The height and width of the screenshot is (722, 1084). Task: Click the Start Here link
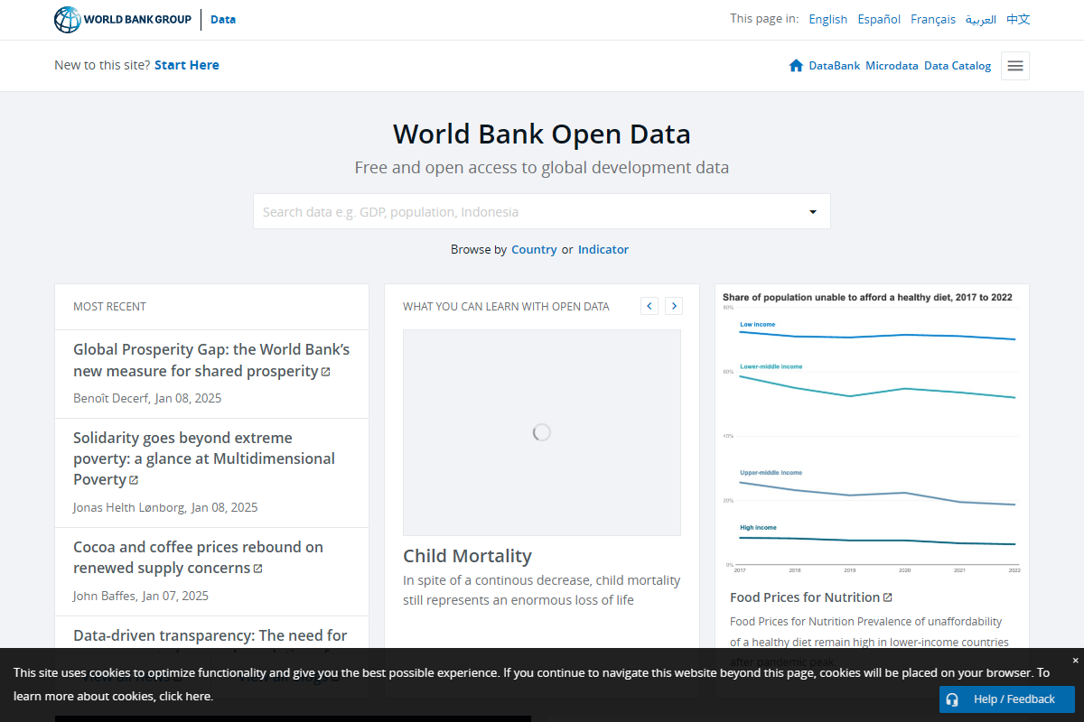[187, 65]
